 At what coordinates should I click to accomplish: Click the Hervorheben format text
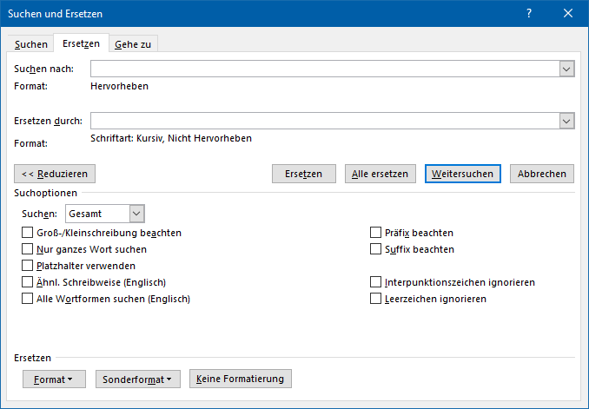tap(120, 86)
